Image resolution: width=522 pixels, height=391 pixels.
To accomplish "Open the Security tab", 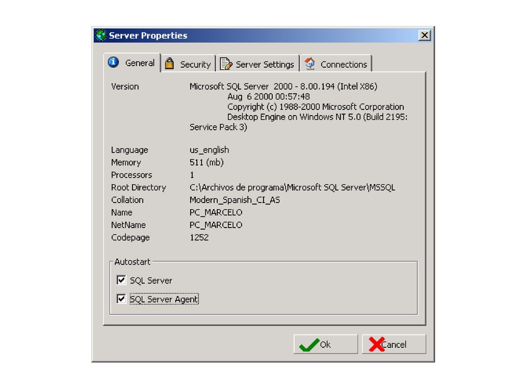I will click(x=189, y=64).
